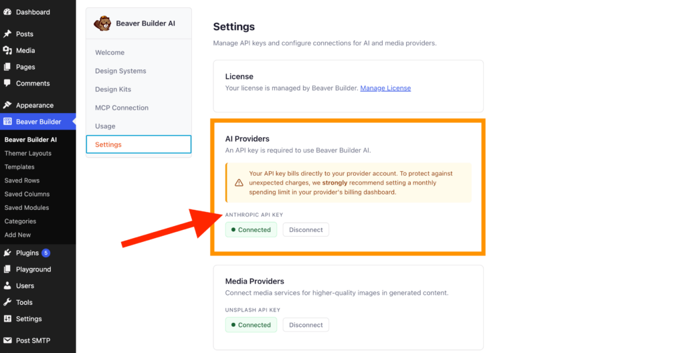The width and height of the screenshot is (685, 353).
Task: Click the Media Providers section heading
Action: click(255, 281)
